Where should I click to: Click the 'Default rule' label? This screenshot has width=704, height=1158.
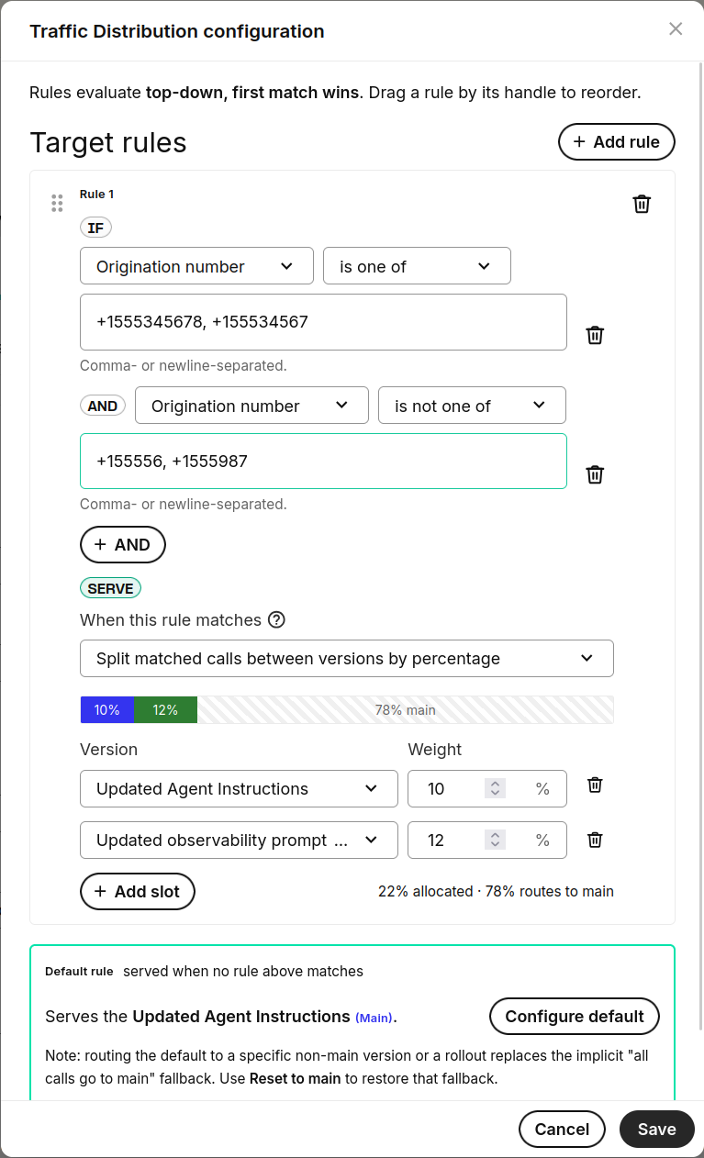(79, 971)
